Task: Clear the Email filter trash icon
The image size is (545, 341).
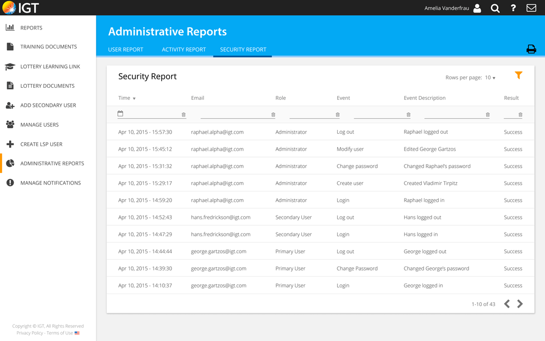Action: click(x=273, y=115)
